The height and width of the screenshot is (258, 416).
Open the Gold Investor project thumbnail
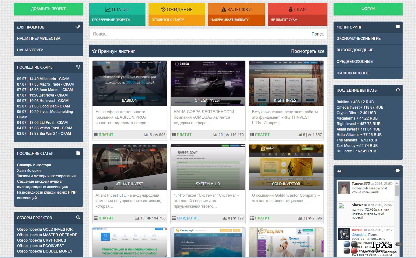point(286,167)
